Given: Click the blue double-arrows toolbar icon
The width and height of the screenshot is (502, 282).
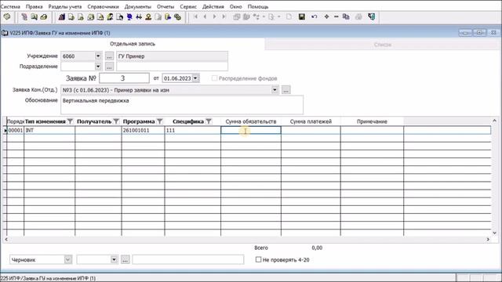Looking at the screenshot, I should point(139,16).
